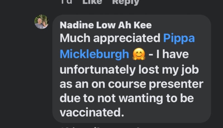This screenshot has height=128, width=223.
Task: Click the commenter name Nadine Low Ah Kee
Action: (106, 25)
